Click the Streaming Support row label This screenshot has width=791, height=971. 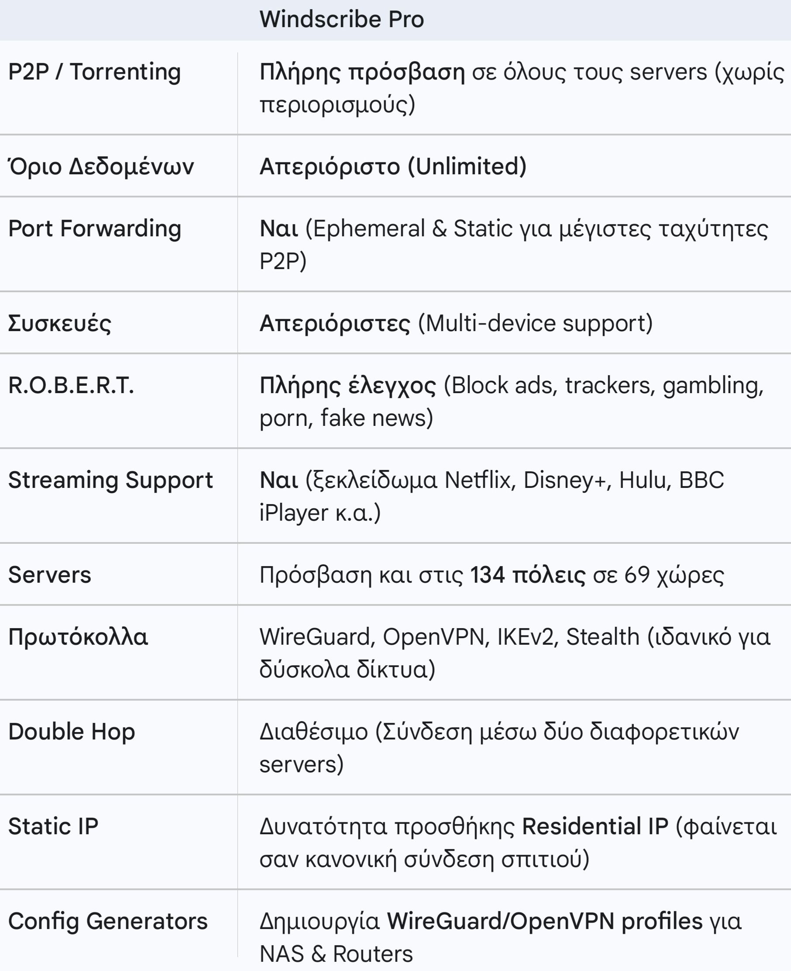click(111, 480)
